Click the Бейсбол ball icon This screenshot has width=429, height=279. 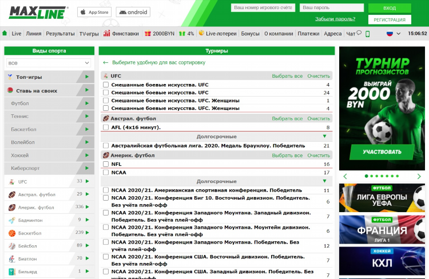click(x=12, y=246)
